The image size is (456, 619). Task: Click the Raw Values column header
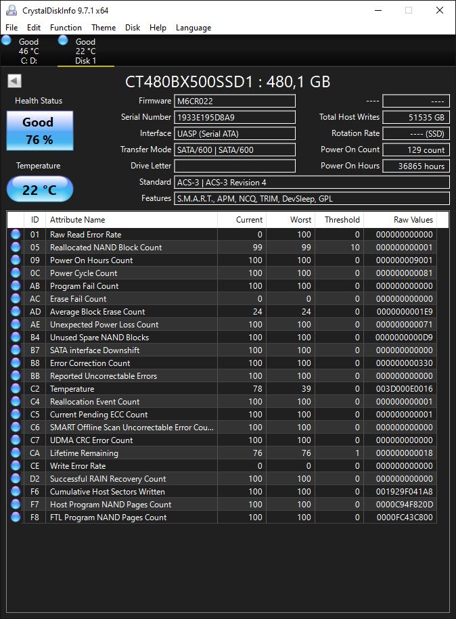click(x=400, y=220)
